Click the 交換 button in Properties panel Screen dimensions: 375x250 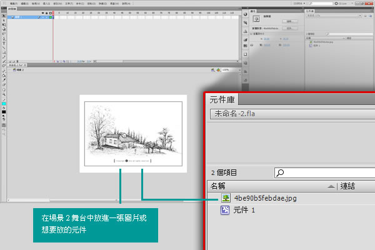point(290,28)
